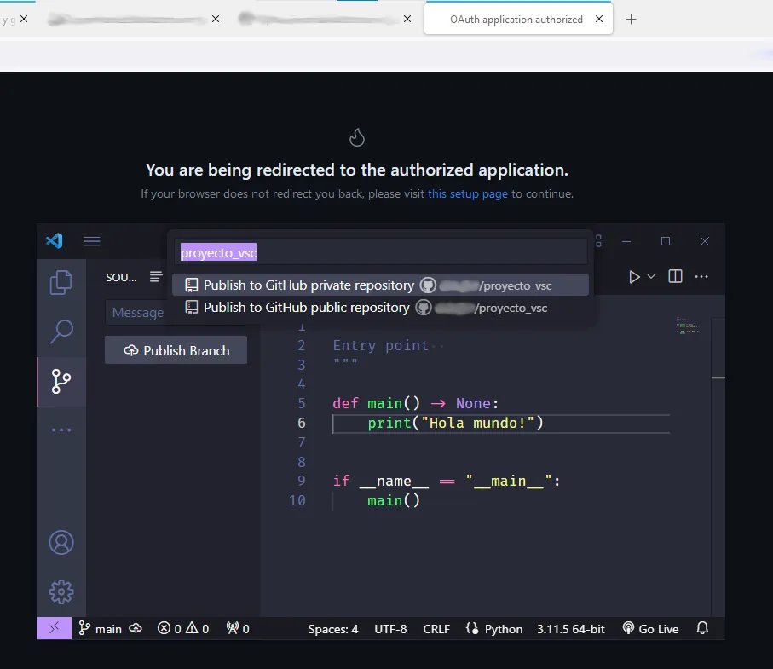Click the repository name input field

point(381,252)
